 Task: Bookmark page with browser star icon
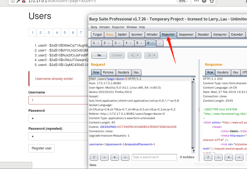pyautogui.click(x=212, y=1)
